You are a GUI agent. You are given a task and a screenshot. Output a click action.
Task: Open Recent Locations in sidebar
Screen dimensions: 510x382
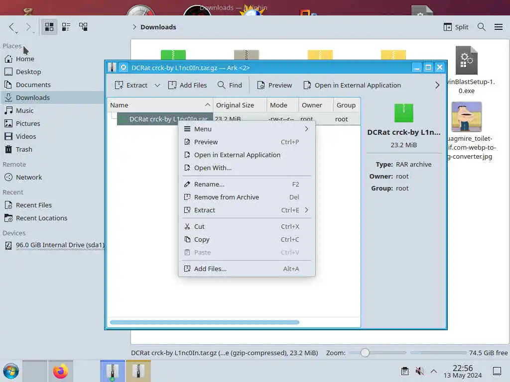pyautogui.click(x=52, y=218)
